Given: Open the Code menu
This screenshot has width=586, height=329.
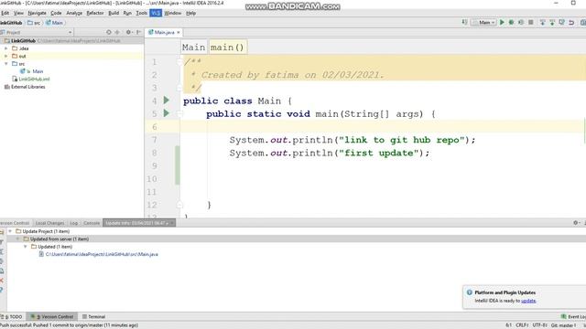Looking at the screenshot, I should [56, 13].
